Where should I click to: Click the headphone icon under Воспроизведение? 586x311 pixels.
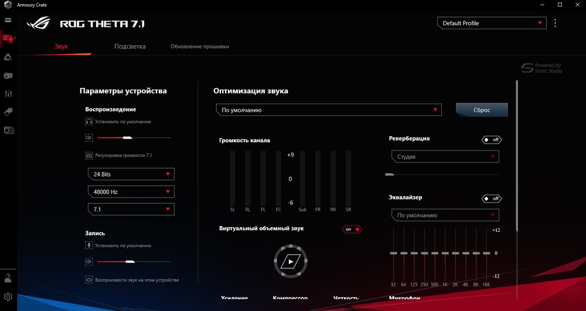(x=89, y=121)
